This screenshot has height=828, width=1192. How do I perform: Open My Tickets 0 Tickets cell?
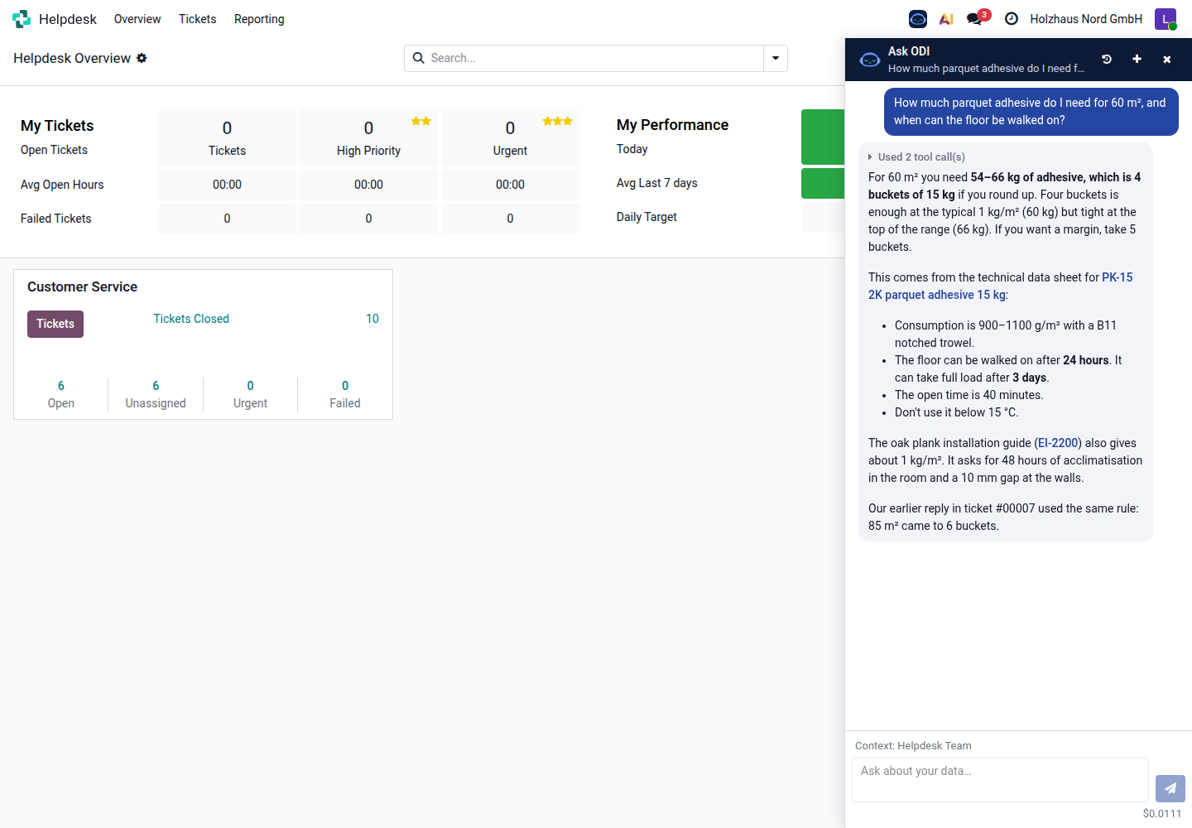227,137
